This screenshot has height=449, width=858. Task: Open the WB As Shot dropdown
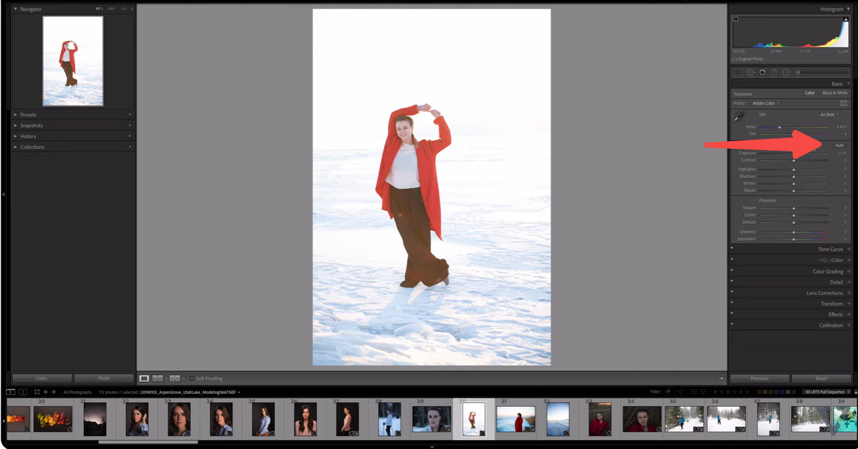coord(829,115)
